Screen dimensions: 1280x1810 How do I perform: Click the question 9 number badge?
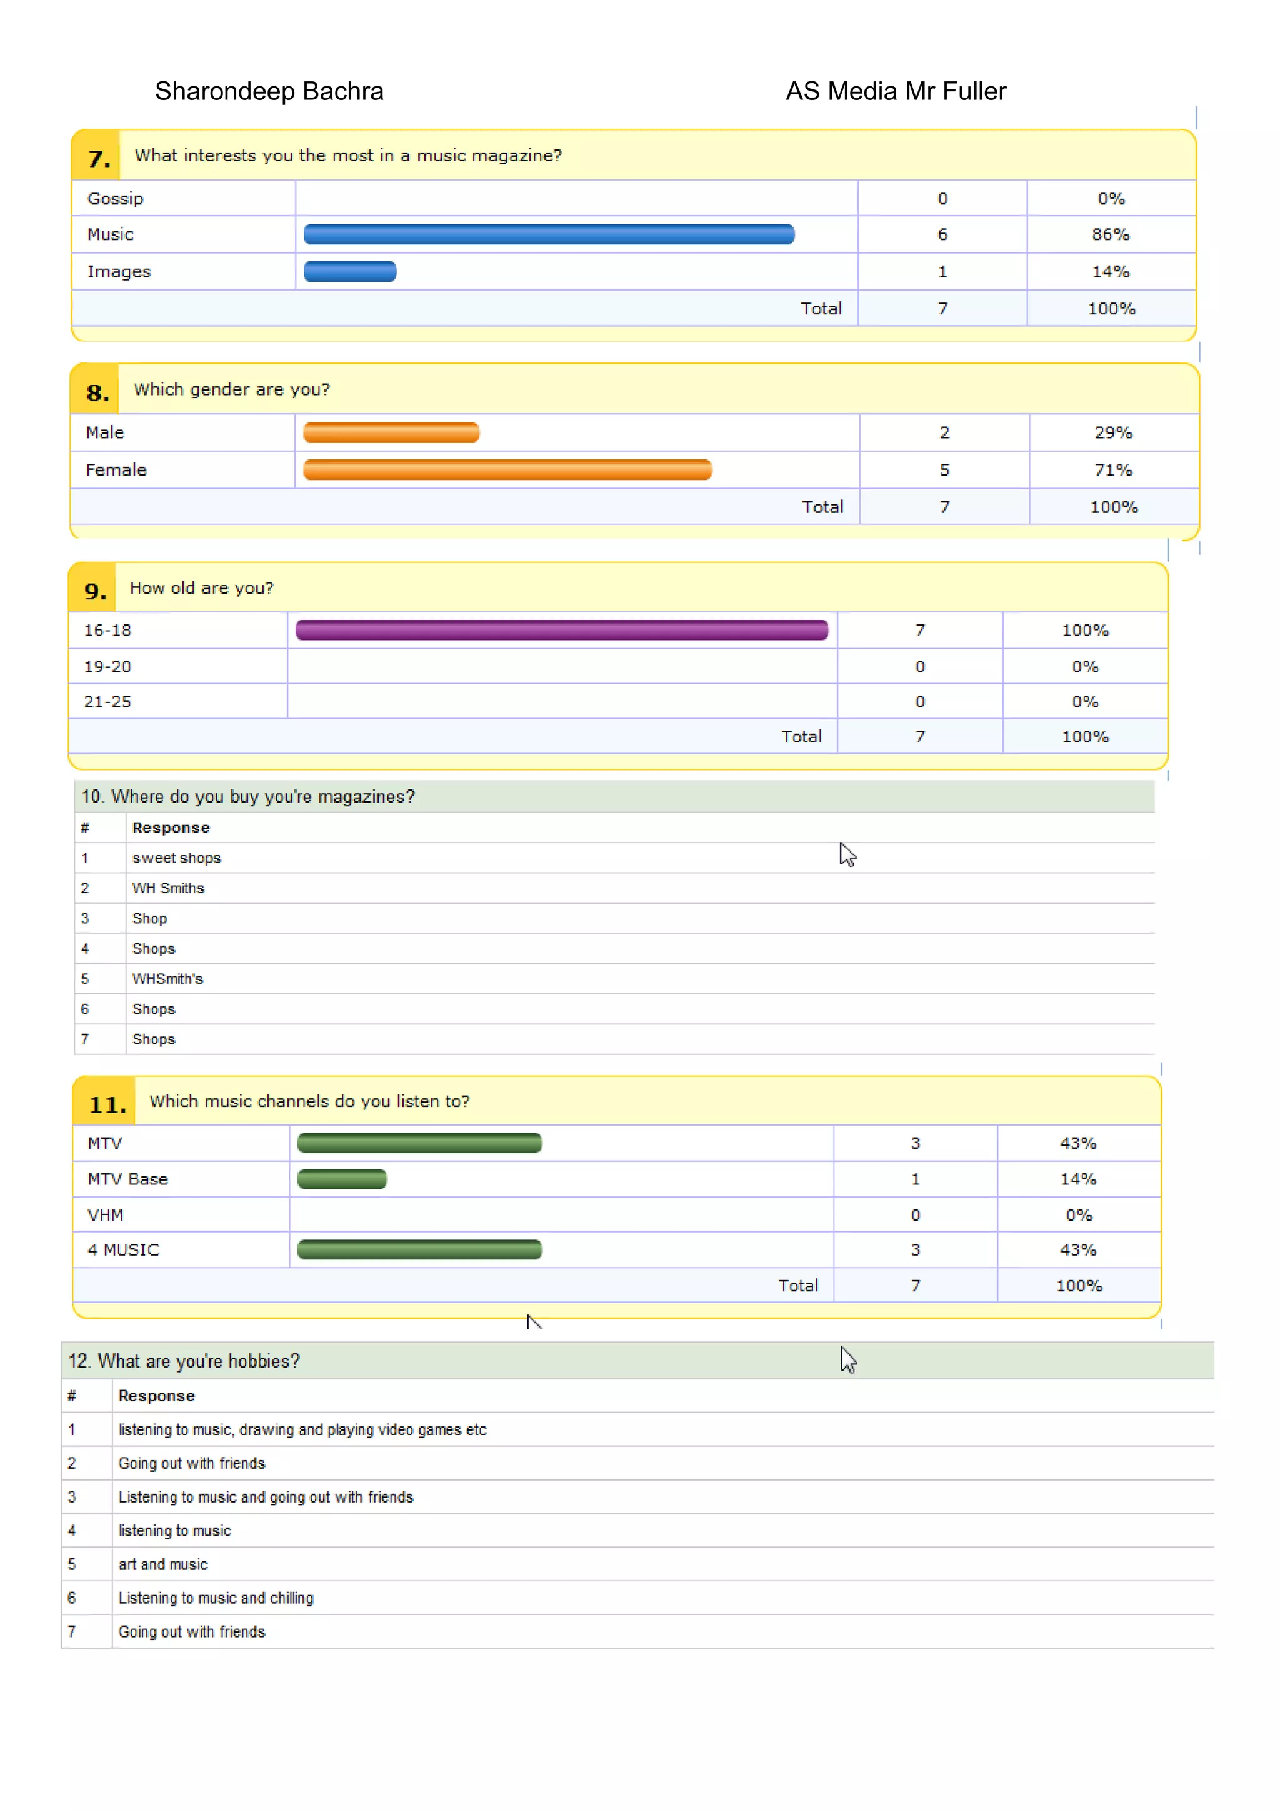[x=94, y=589]
